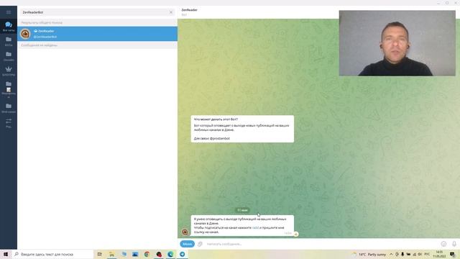Open the All Chats folder with chat bubbles icon
The image size is (460, 259).
pos(9,26)
